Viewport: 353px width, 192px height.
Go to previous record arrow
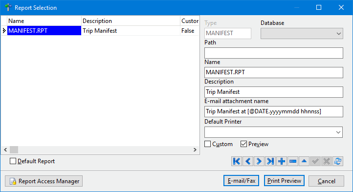[248, 161]
